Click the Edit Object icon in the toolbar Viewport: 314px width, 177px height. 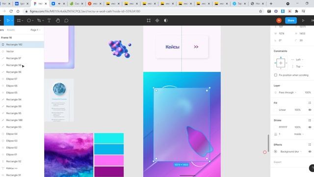[x=149, y=21]
